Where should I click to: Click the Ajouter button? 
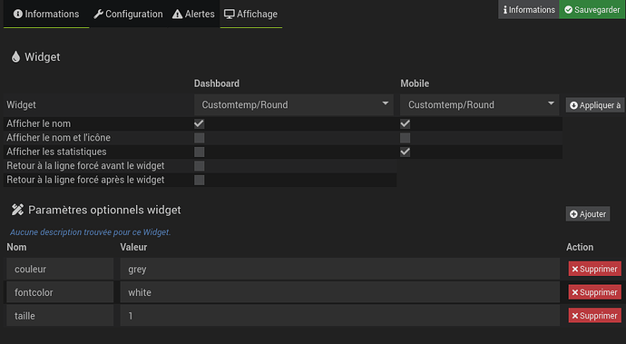click(x=588, y=214)
